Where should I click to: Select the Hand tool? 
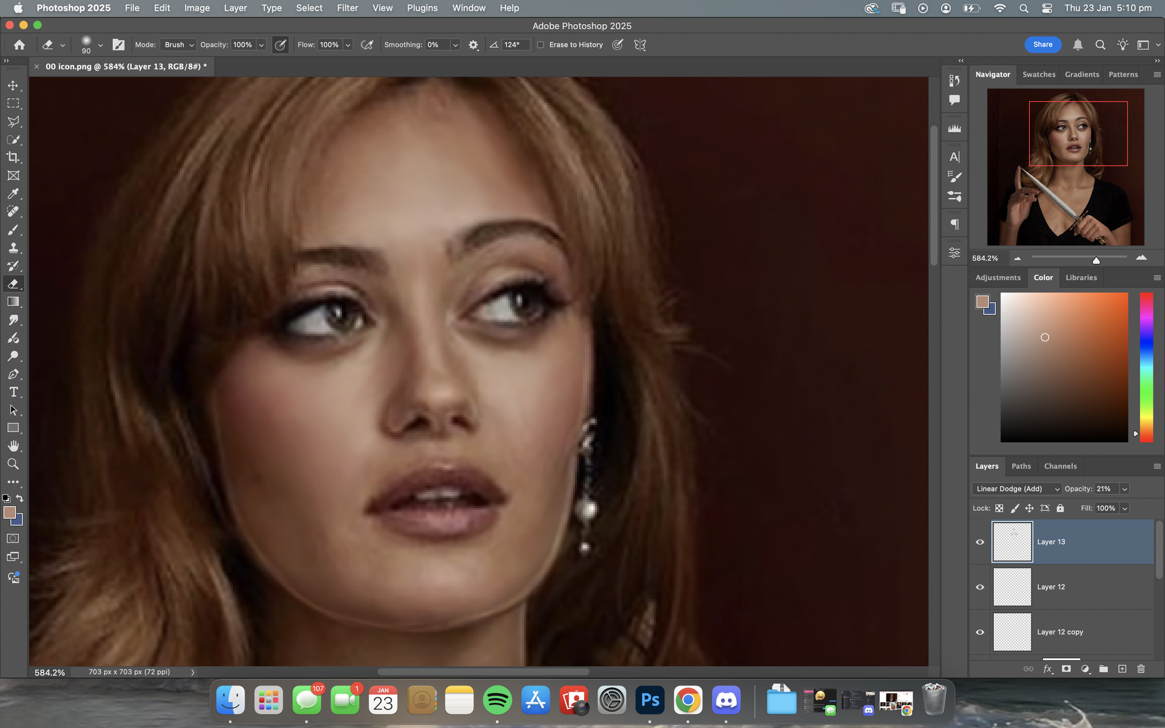pyautogui.click(x=13, y=446)
